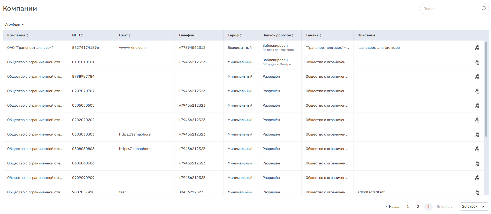Click wrench icon for INN 8798987784 row

(x=477, y=77)
